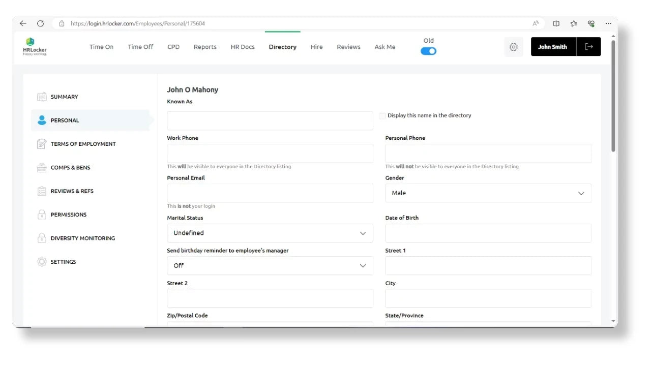The width and height of the screenshot is (651, 366).
Task: Open settings gear icon in header
Action: (513, 47)
